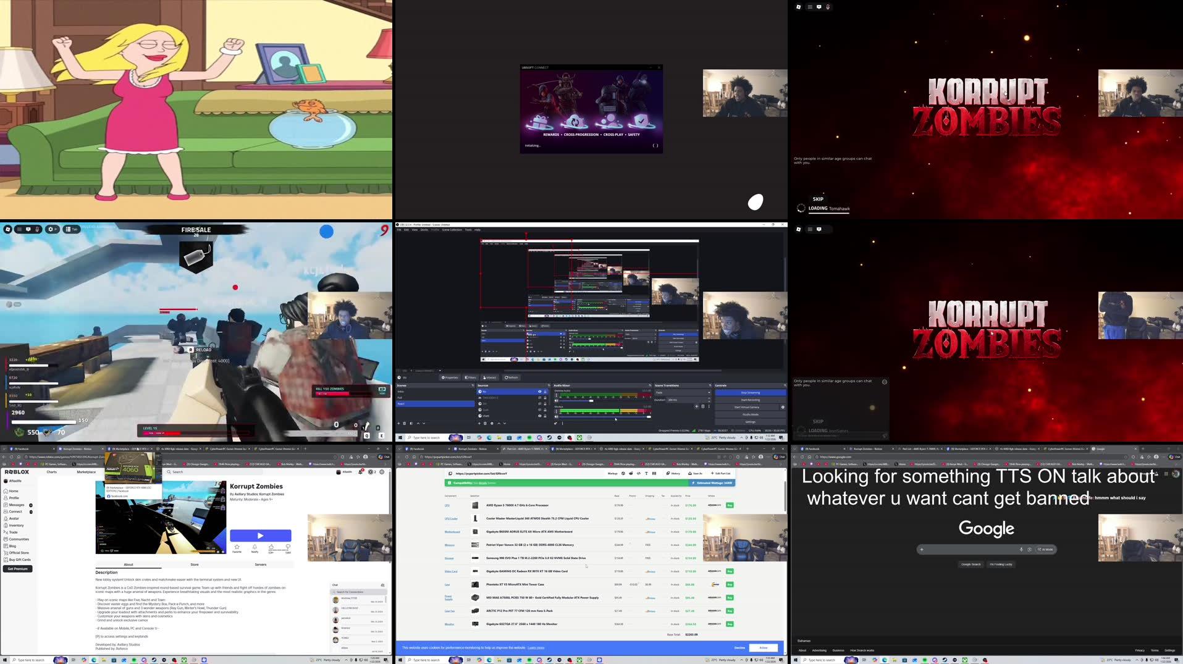This screenshot has width=1183, height=664.
Task: Select Inventory in the Roblox sidebar
Action: point(17,526)
